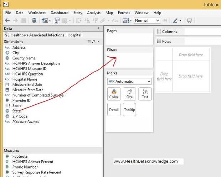Click the Save toolbar icon
The image size is (221, 177).
(24, 21)
